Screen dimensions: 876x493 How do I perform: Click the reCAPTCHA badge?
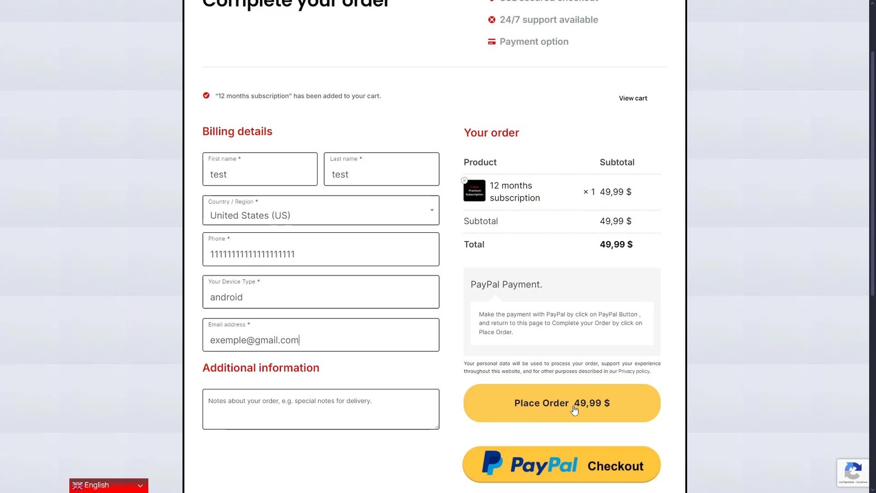tap(853, 472)
